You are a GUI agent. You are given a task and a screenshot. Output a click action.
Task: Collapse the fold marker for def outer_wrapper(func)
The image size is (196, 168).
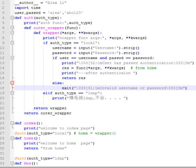12,28
